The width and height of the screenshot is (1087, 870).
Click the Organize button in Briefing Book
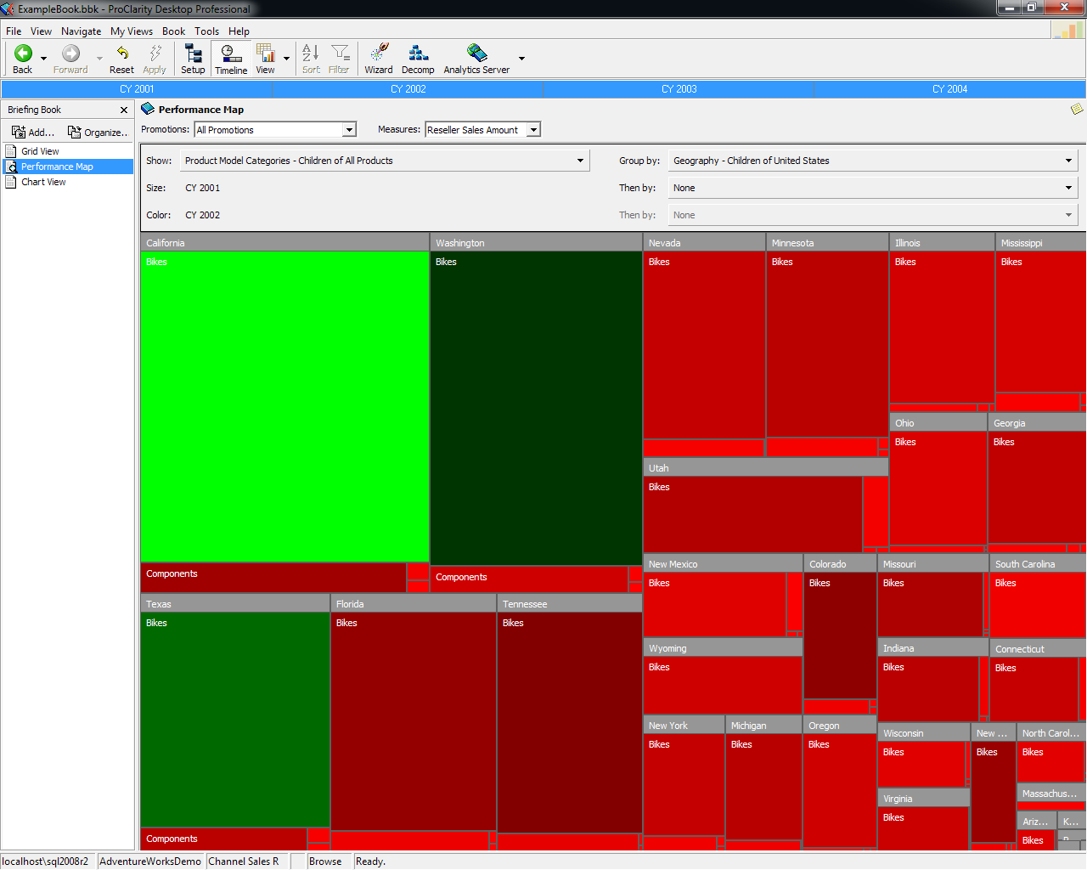(x=98, y=133)
